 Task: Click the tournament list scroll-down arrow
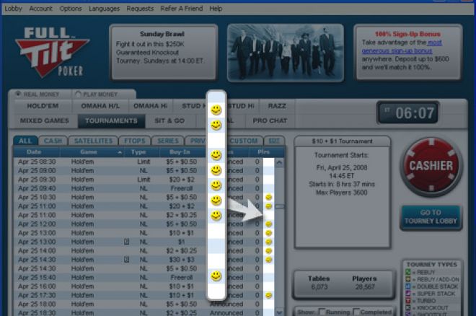point(279,312)
